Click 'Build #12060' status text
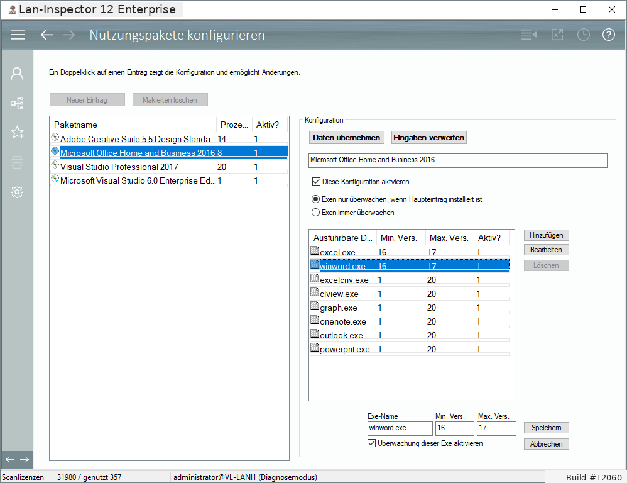Viewport: 627px width, 483px height. click(x=594, y=477)
